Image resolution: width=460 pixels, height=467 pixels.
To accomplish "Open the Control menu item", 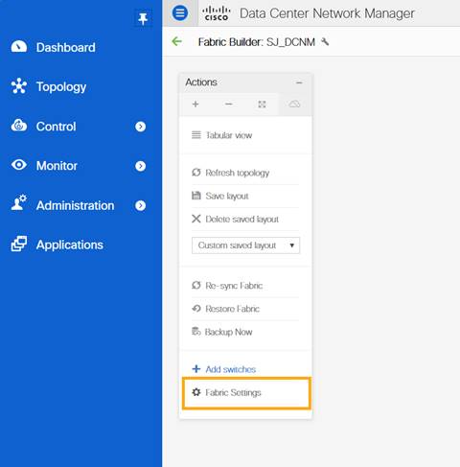I will (x=56, y=127).
